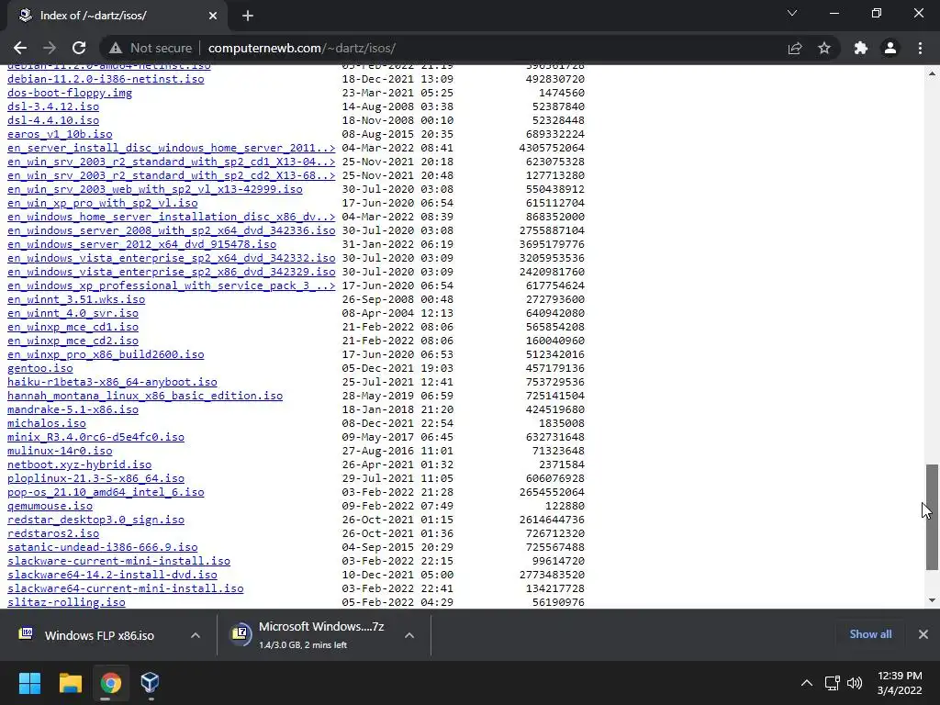The height and width of the screenshot is (705, 940).
Task: Download en_winxp_pro_x86_build2600.iso
Action: click(106, 355)
